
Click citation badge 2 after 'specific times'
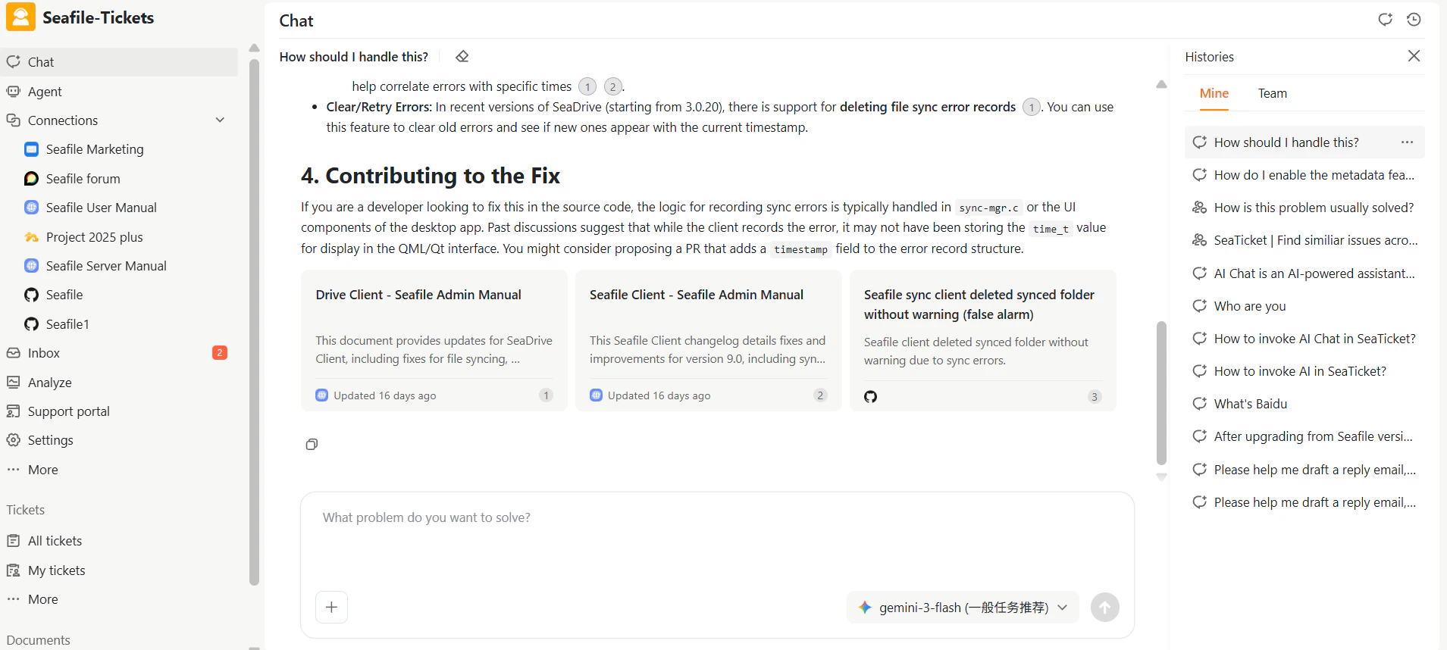[x=613, y=86]
